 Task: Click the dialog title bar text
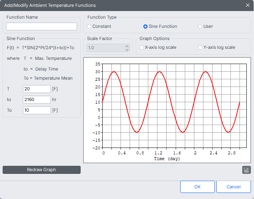pyautogui.click(x=50, y=5)
